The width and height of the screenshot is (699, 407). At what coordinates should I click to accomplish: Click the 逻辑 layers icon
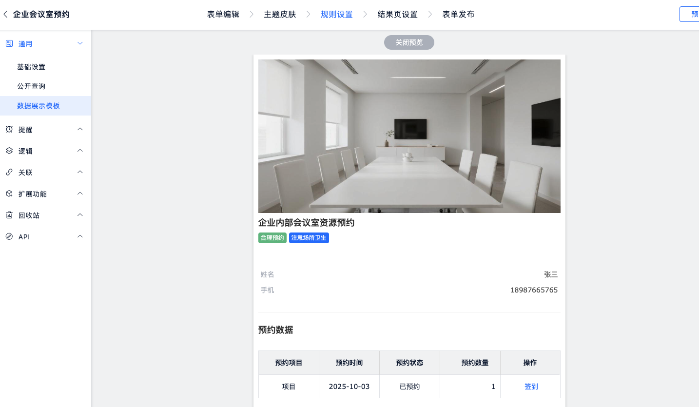9,151
